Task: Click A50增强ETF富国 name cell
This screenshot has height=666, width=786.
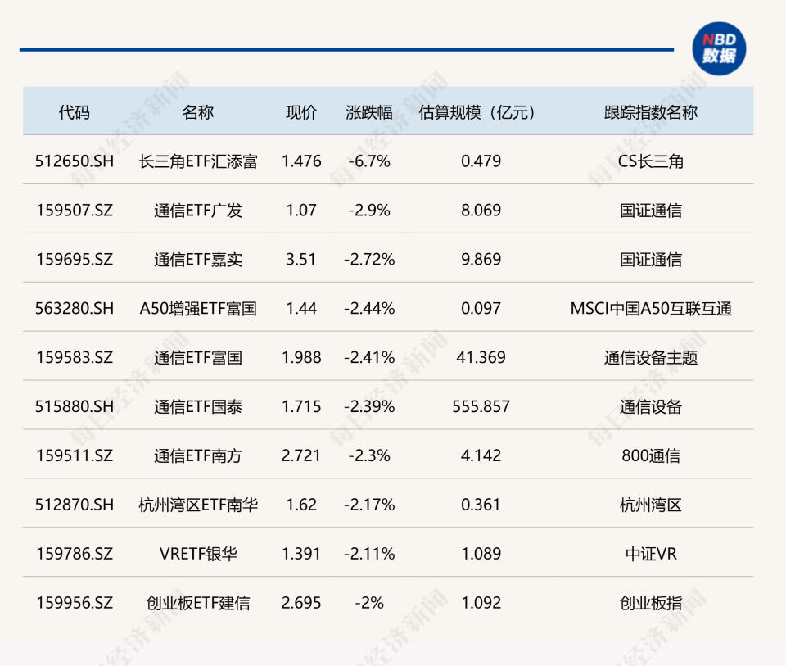Action: [198, 309]
